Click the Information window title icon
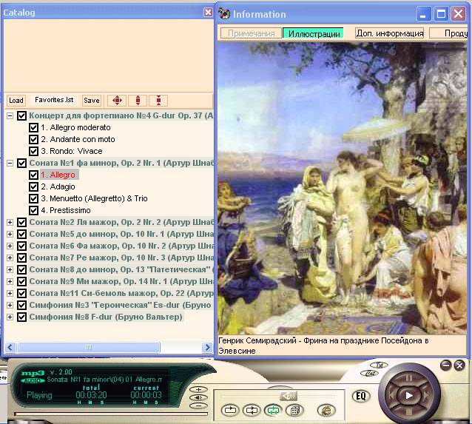The height and width of the screenshot is (424, 472). click(x=224, y=14)
